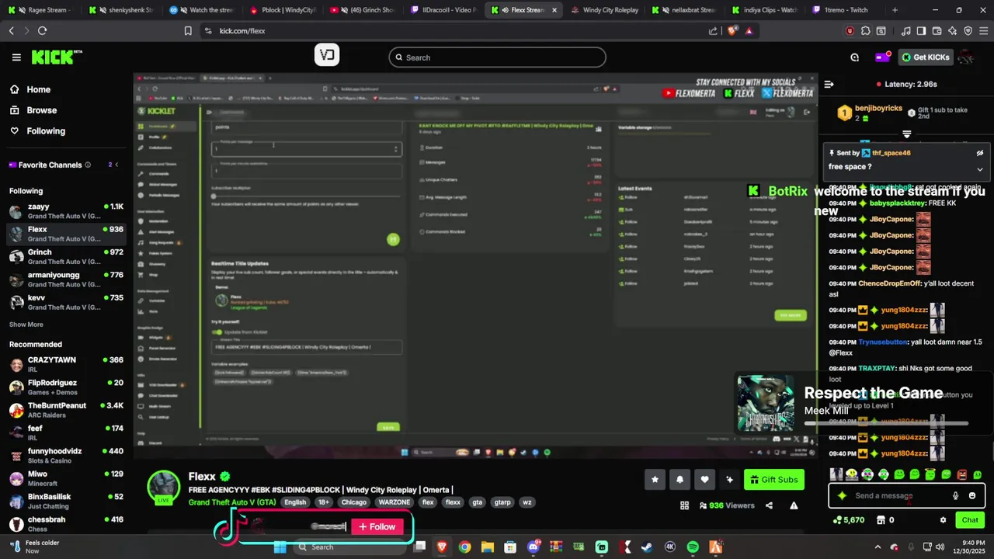Collapse the chat panel with arrow icon
Viewport: 994px width, 559px height.
tap(829, 84)
